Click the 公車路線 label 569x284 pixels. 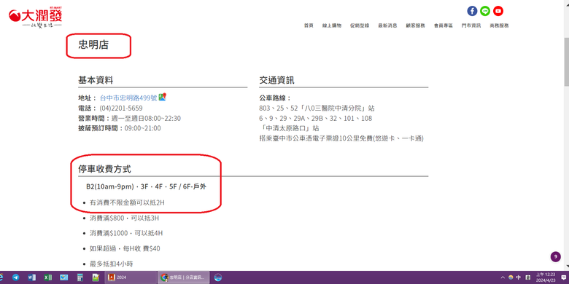275,98
